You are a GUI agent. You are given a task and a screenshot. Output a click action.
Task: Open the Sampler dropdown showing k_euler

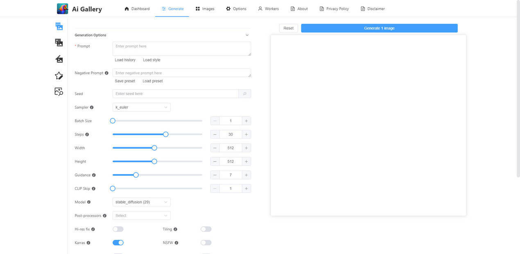tap(141, 107)
